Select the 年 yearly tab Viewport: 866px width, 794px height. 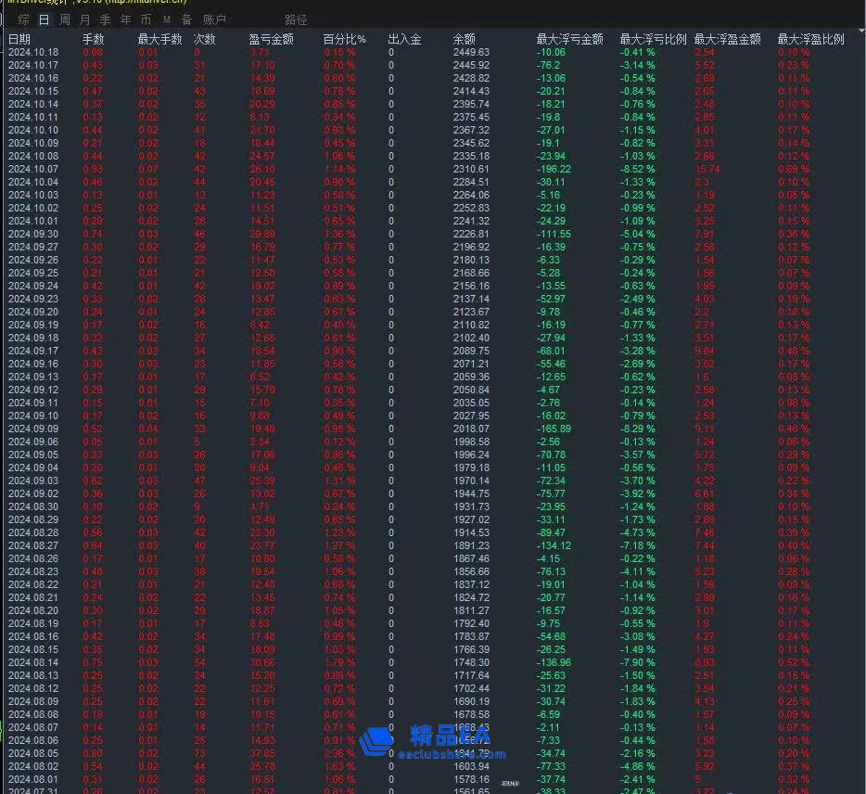(126, 19)
